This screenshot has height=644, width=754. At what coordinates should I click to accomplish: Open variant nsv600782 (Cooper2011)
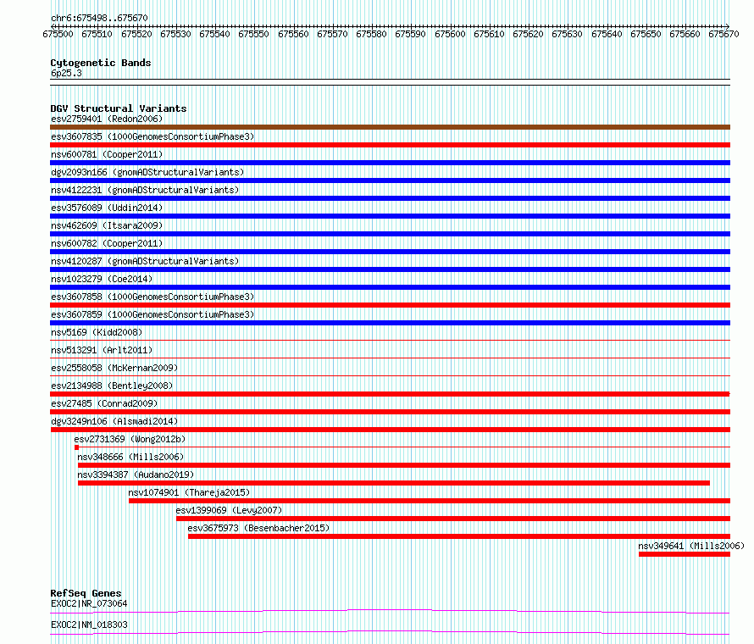[x=107, y=243]
